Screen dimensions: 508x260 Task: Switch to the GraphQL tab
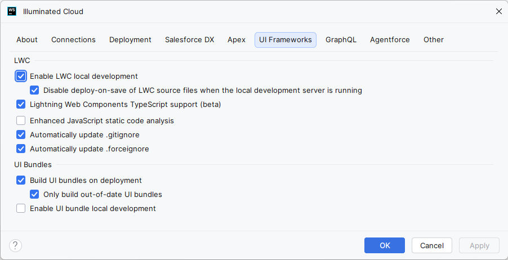(x=341, y=40)
